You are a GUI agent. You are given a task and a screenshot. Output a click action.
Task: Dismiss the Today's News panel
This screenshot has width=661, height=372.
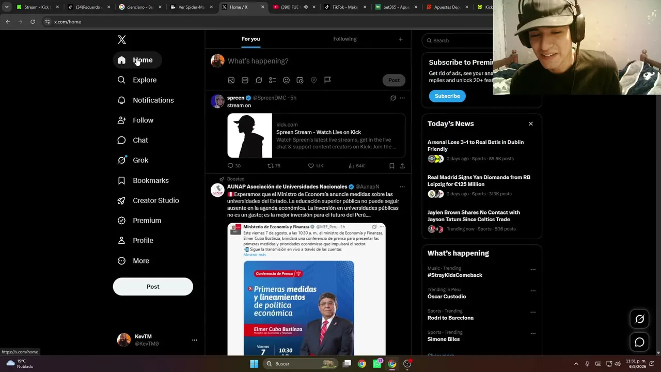(530, 124)
